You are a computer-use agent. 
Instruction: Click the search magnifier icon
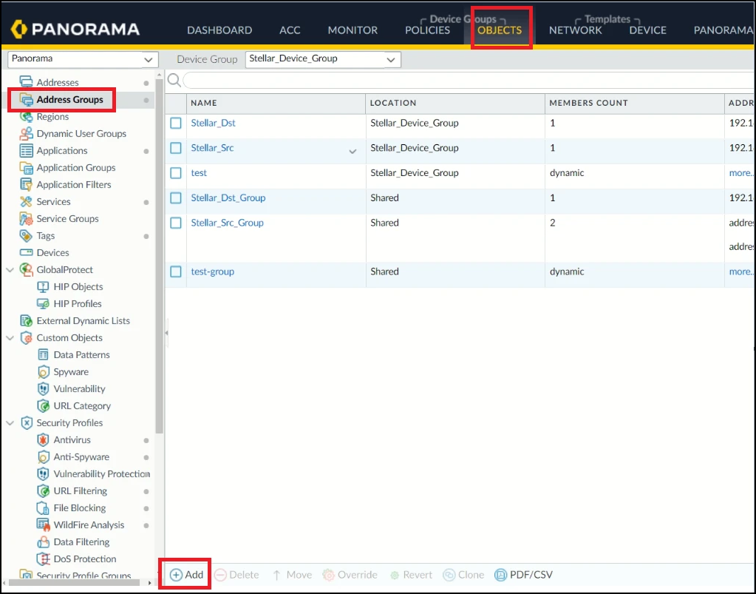pos(174,80)
